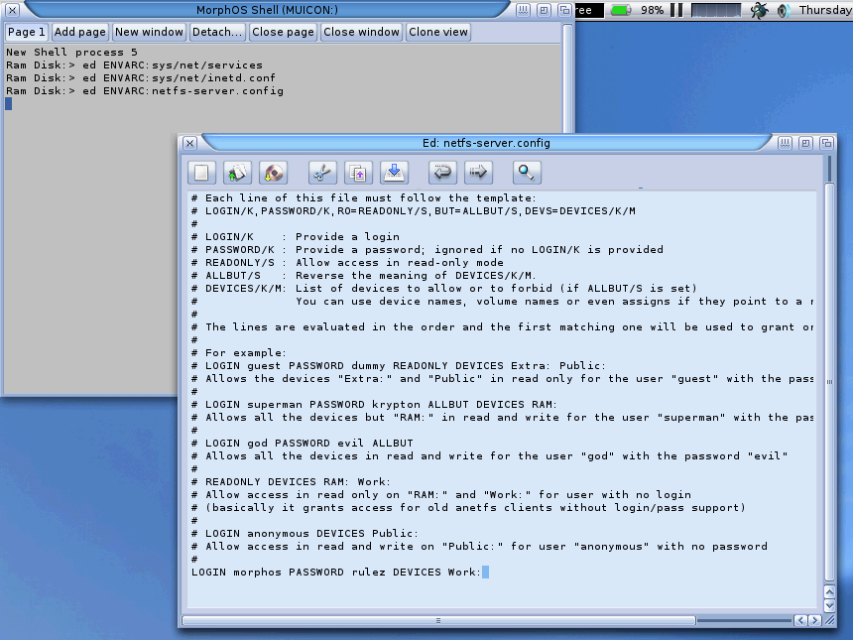The width and height of the screenshot is (853, 640).
Task: Click the Ed window title bar
Action: coord(486,143)
